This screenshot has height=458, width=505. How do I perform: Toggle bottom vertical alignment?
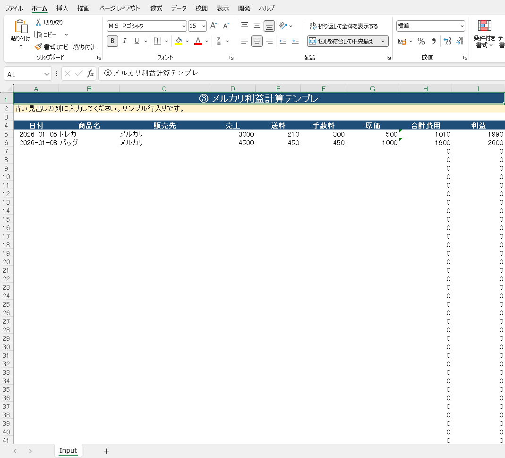click(x=269, y=26)
